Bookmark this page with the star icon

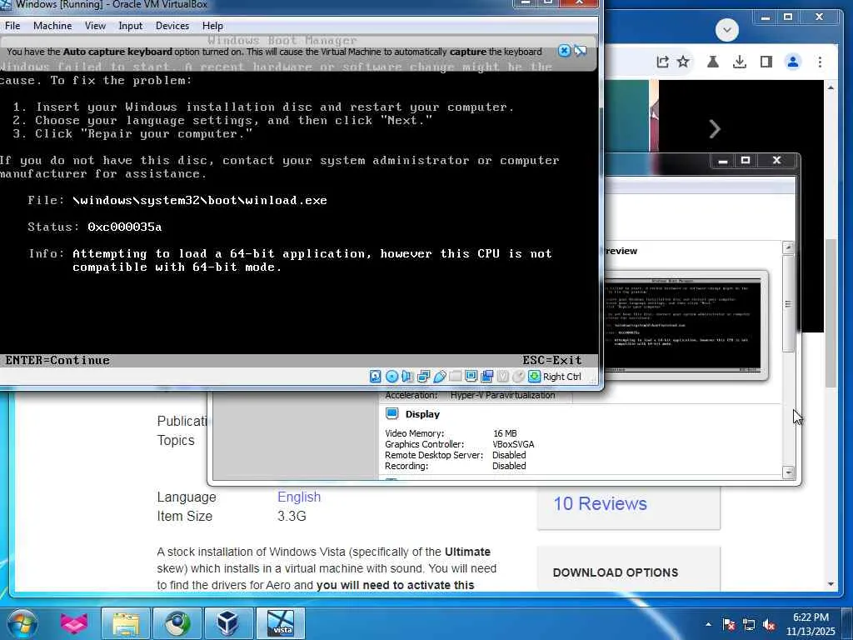pos(683,62)
